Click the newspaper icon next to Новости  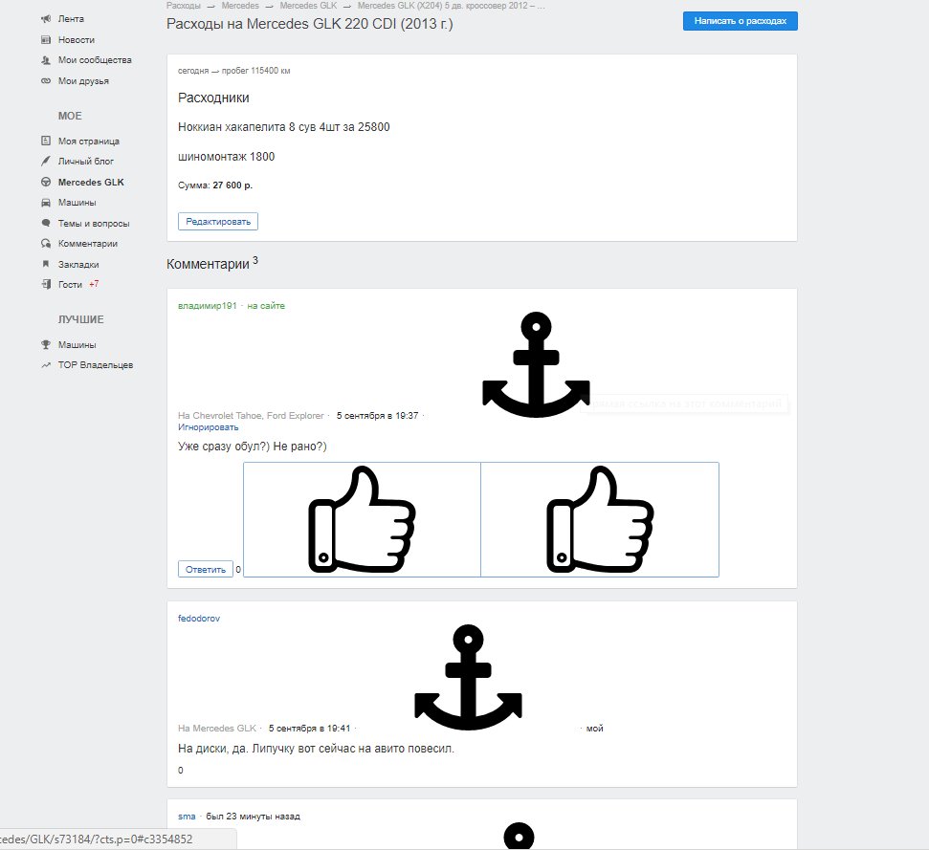46,39
